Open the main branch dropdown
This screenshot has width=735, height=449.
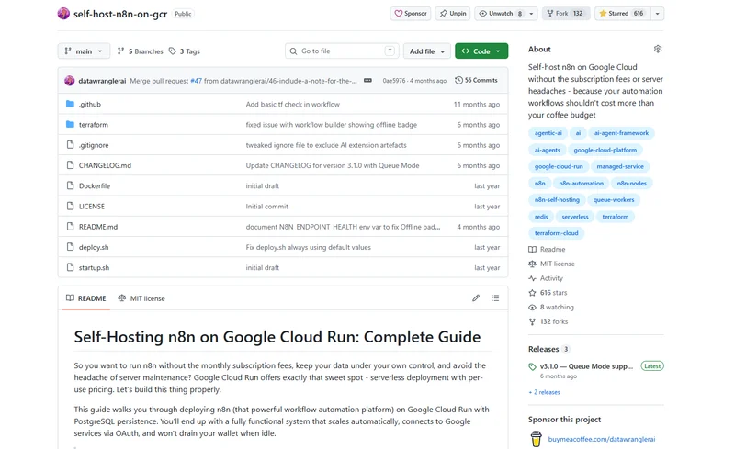pos(84,51)
